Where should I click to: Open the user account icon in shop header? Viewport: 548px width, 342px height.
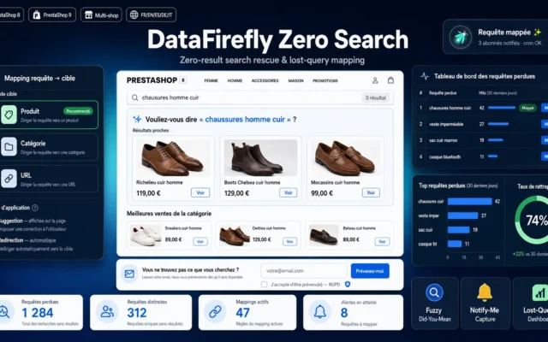[x=375, y=80]
